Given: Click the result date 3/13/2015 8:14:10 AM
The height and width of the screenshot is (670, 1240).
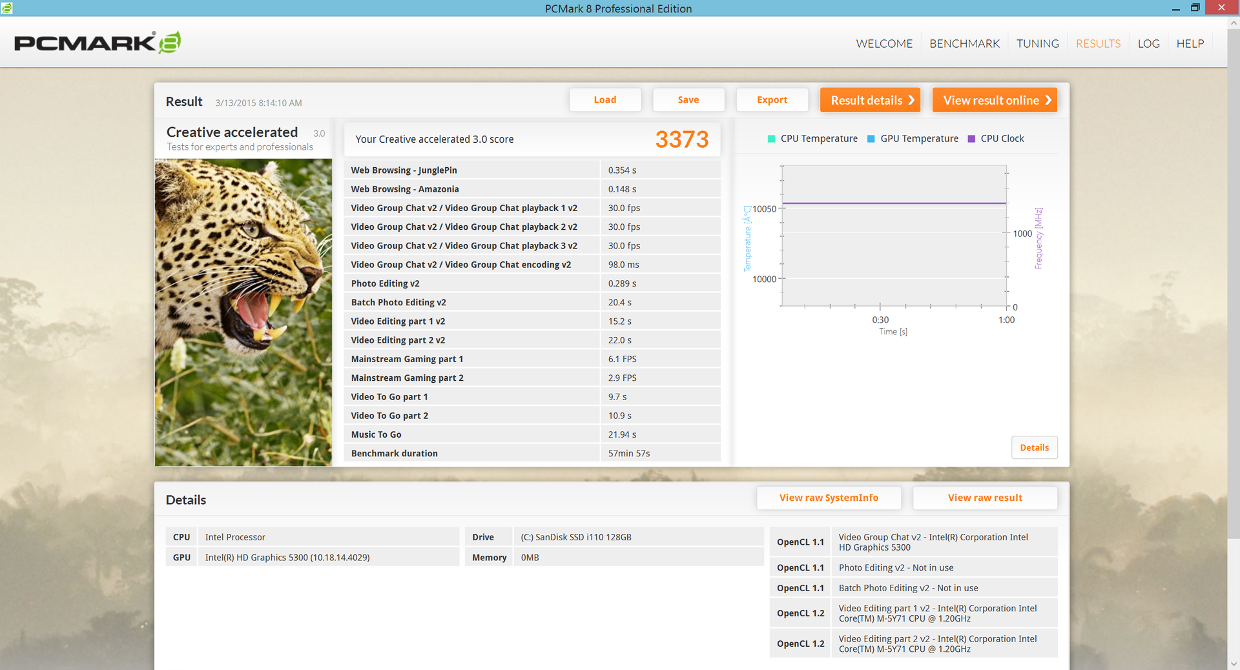Looking at the screenshot, I should pos(258,103).
